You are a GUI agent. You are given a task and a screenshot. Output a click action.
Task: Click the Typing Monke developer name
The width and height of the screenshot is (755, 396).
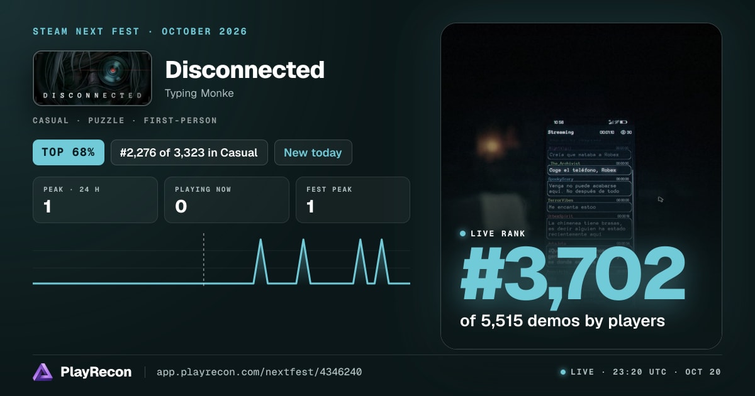199,93
